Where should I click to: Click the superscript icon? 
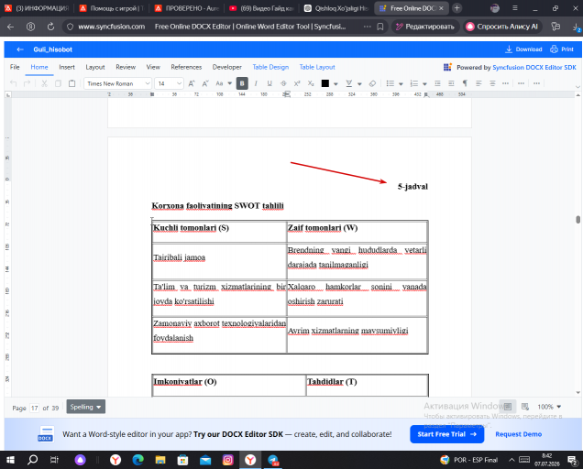(297, 83)
